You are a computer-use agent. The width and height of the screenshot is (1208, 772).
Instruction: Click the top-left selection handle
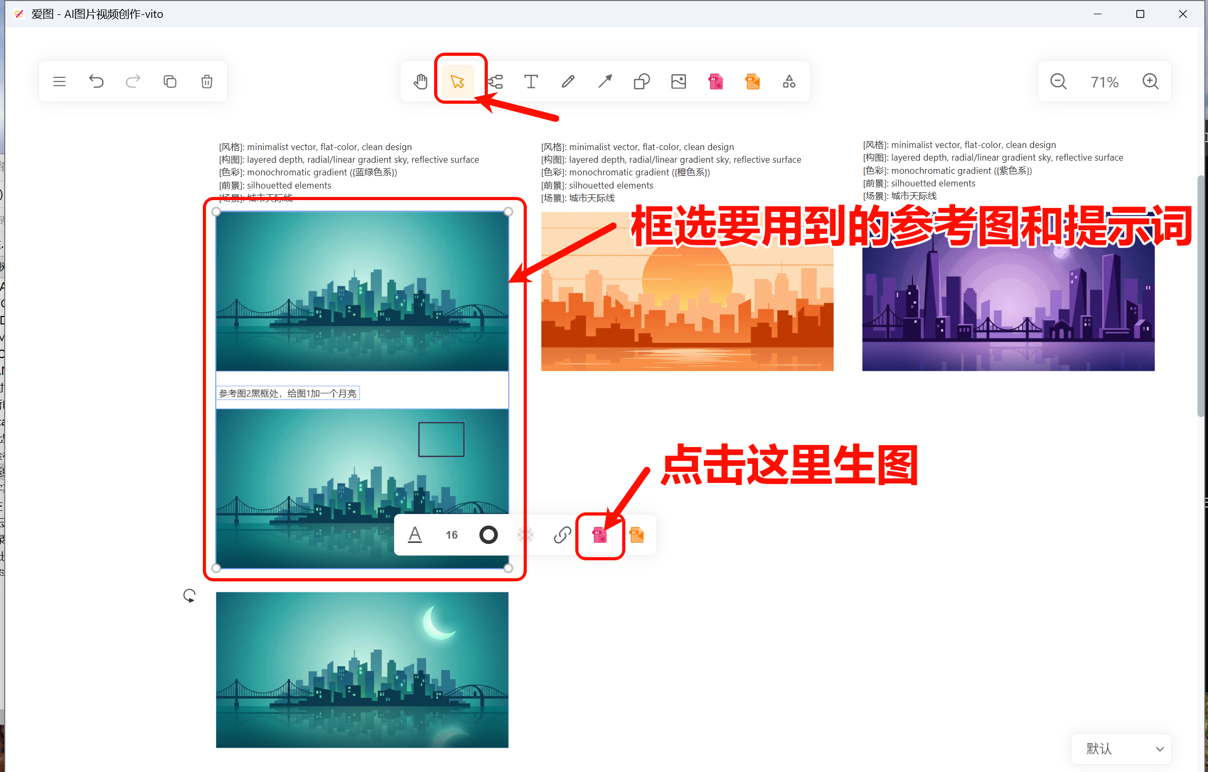(216, 212)
